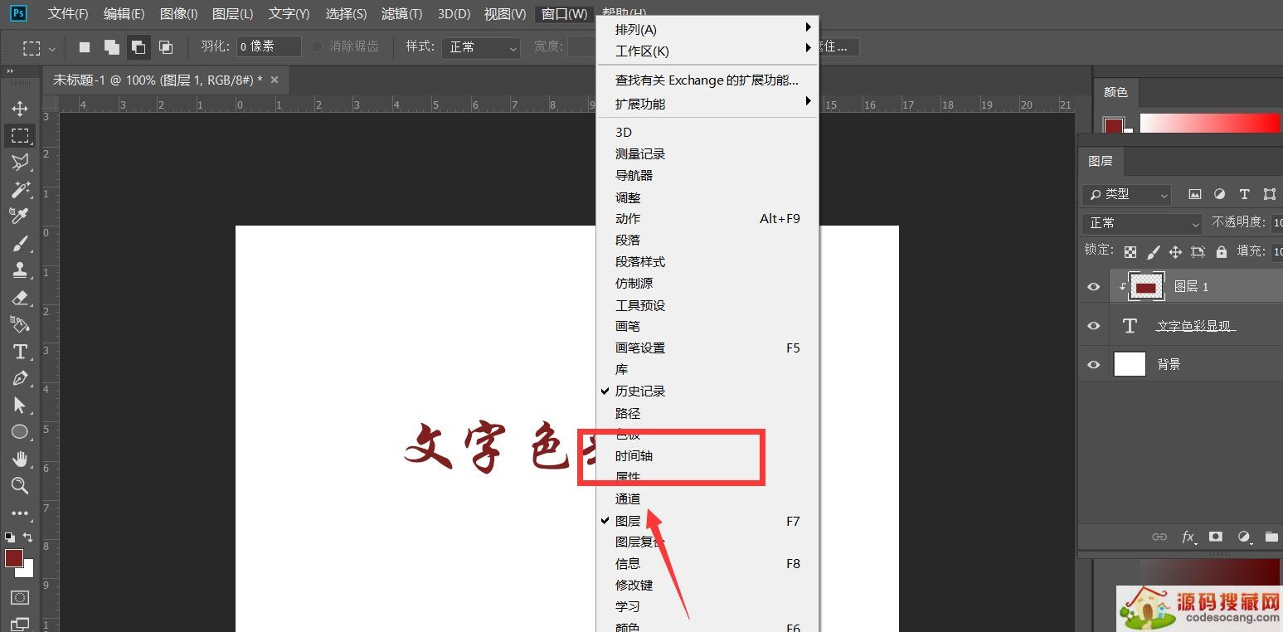Select the Clone Stamp tool
The image size is (1283, 632).
pyautogui.click(x=21, y=270)
